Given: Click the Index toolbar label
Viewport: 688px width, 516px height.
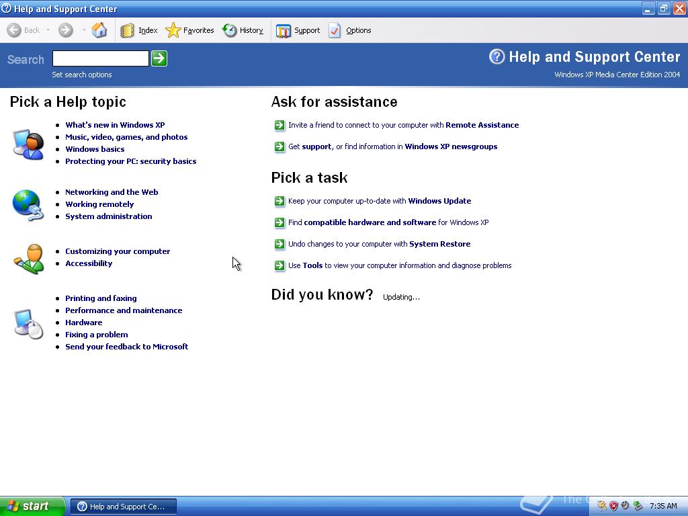Looking at the screenshot, I should click(148, 30).
